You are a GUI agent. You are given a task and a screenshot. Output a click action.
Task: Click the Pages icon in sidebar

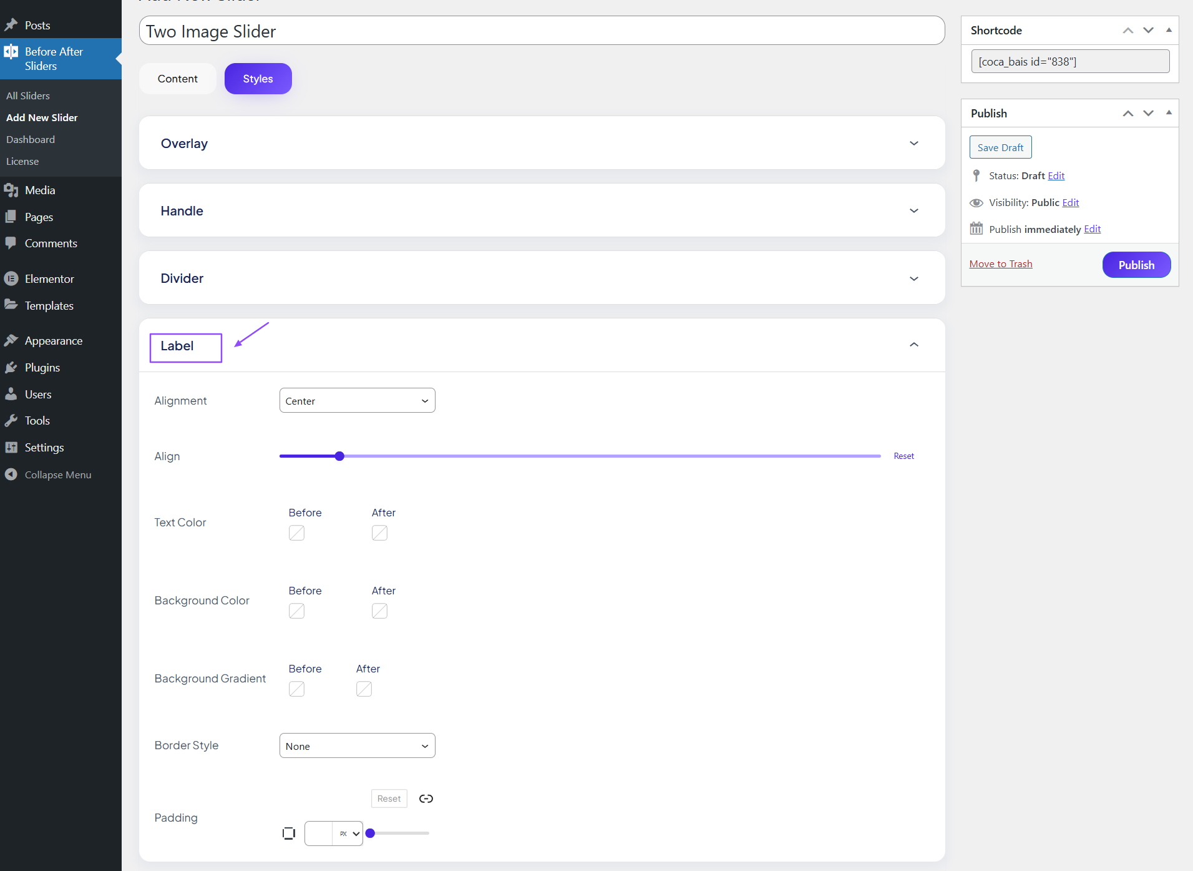(x=11, y=217)
